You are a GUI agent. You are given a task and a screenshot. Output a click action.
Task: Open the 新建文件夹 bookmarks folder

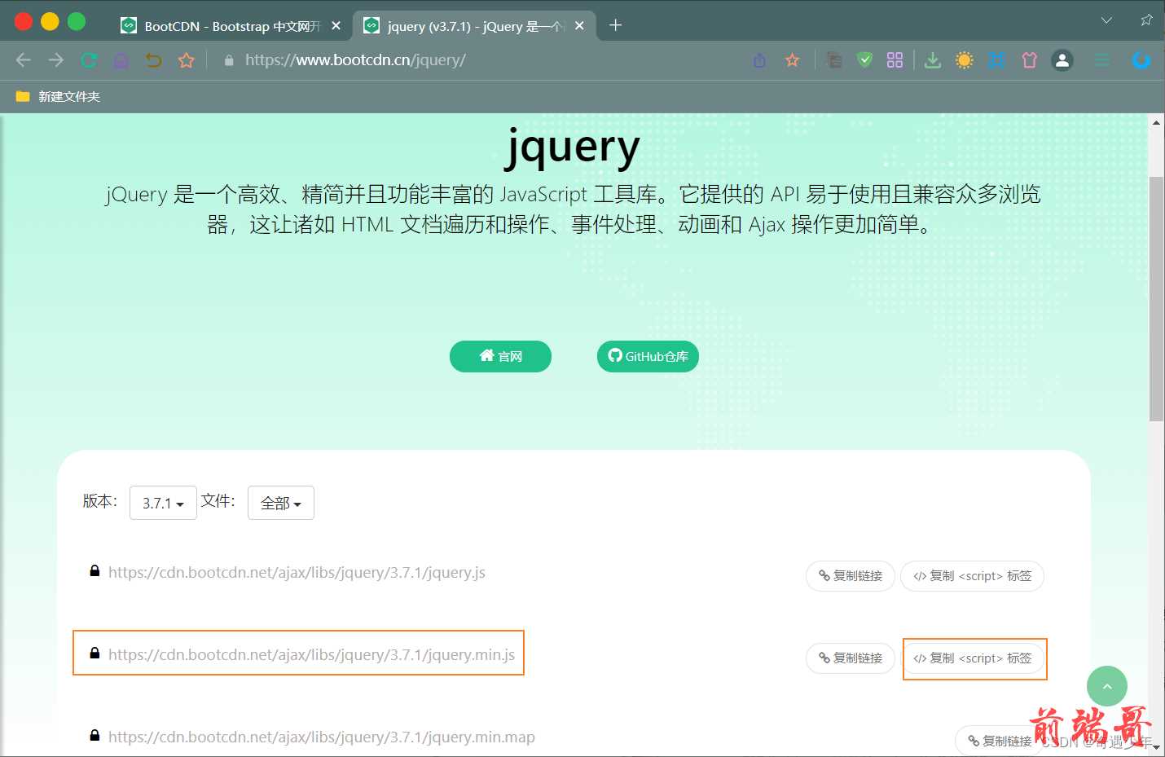tap(58, 96)
